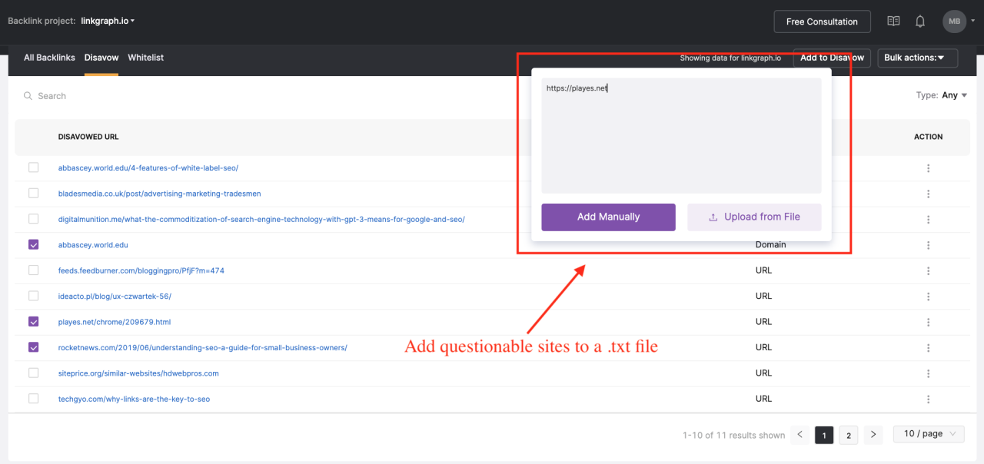Open the MB user avatar menu

point(954,22)
